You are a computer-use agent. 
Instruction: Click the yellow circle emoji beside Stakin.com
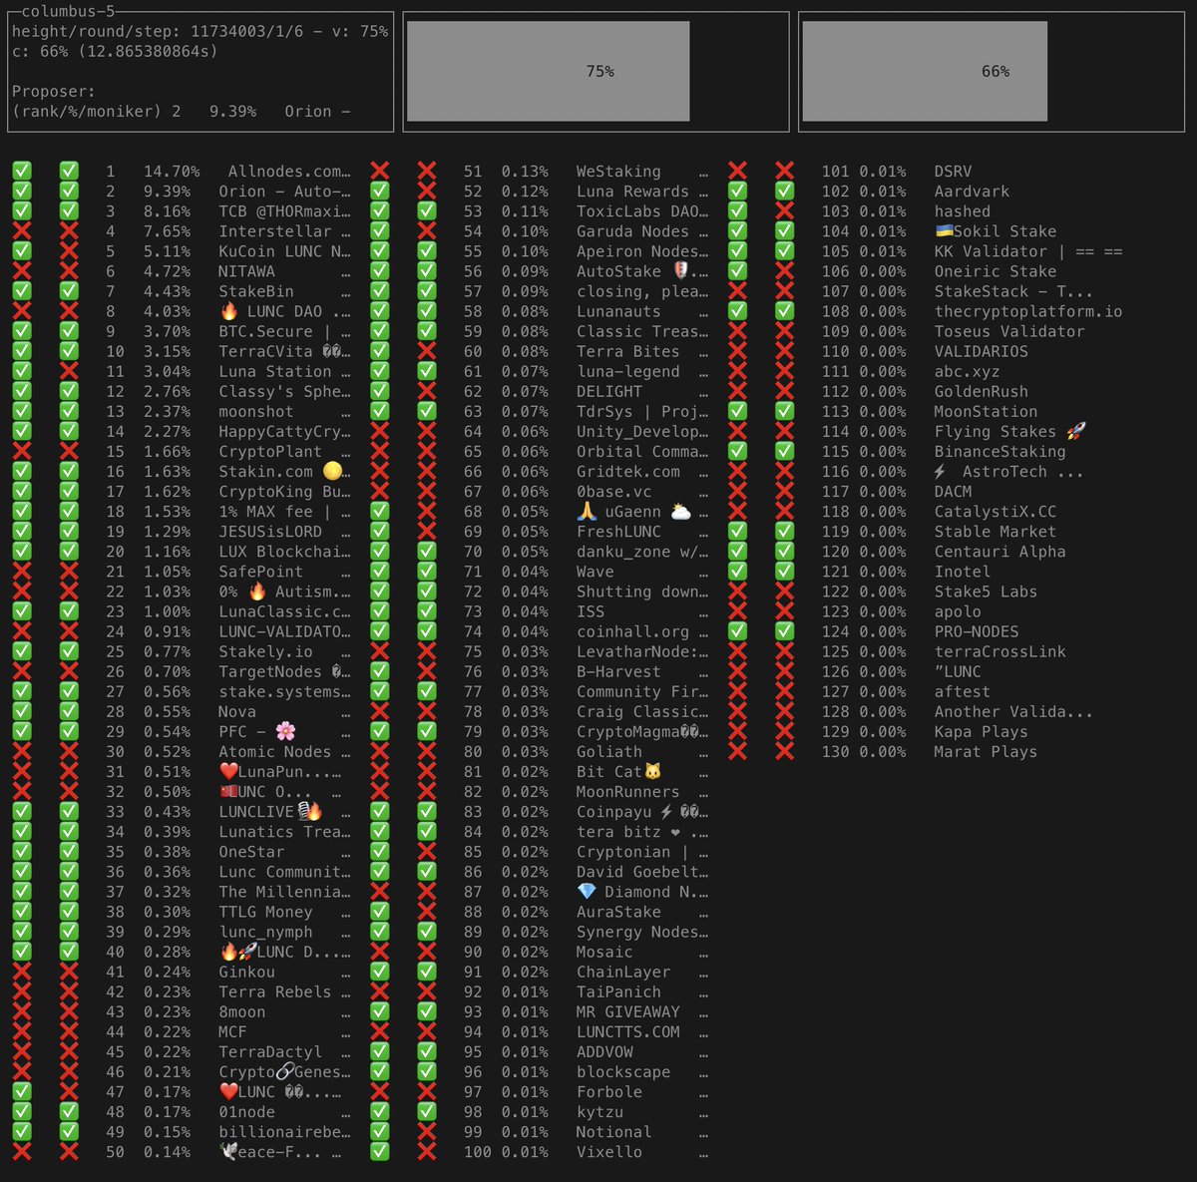(x=332, y=471)
